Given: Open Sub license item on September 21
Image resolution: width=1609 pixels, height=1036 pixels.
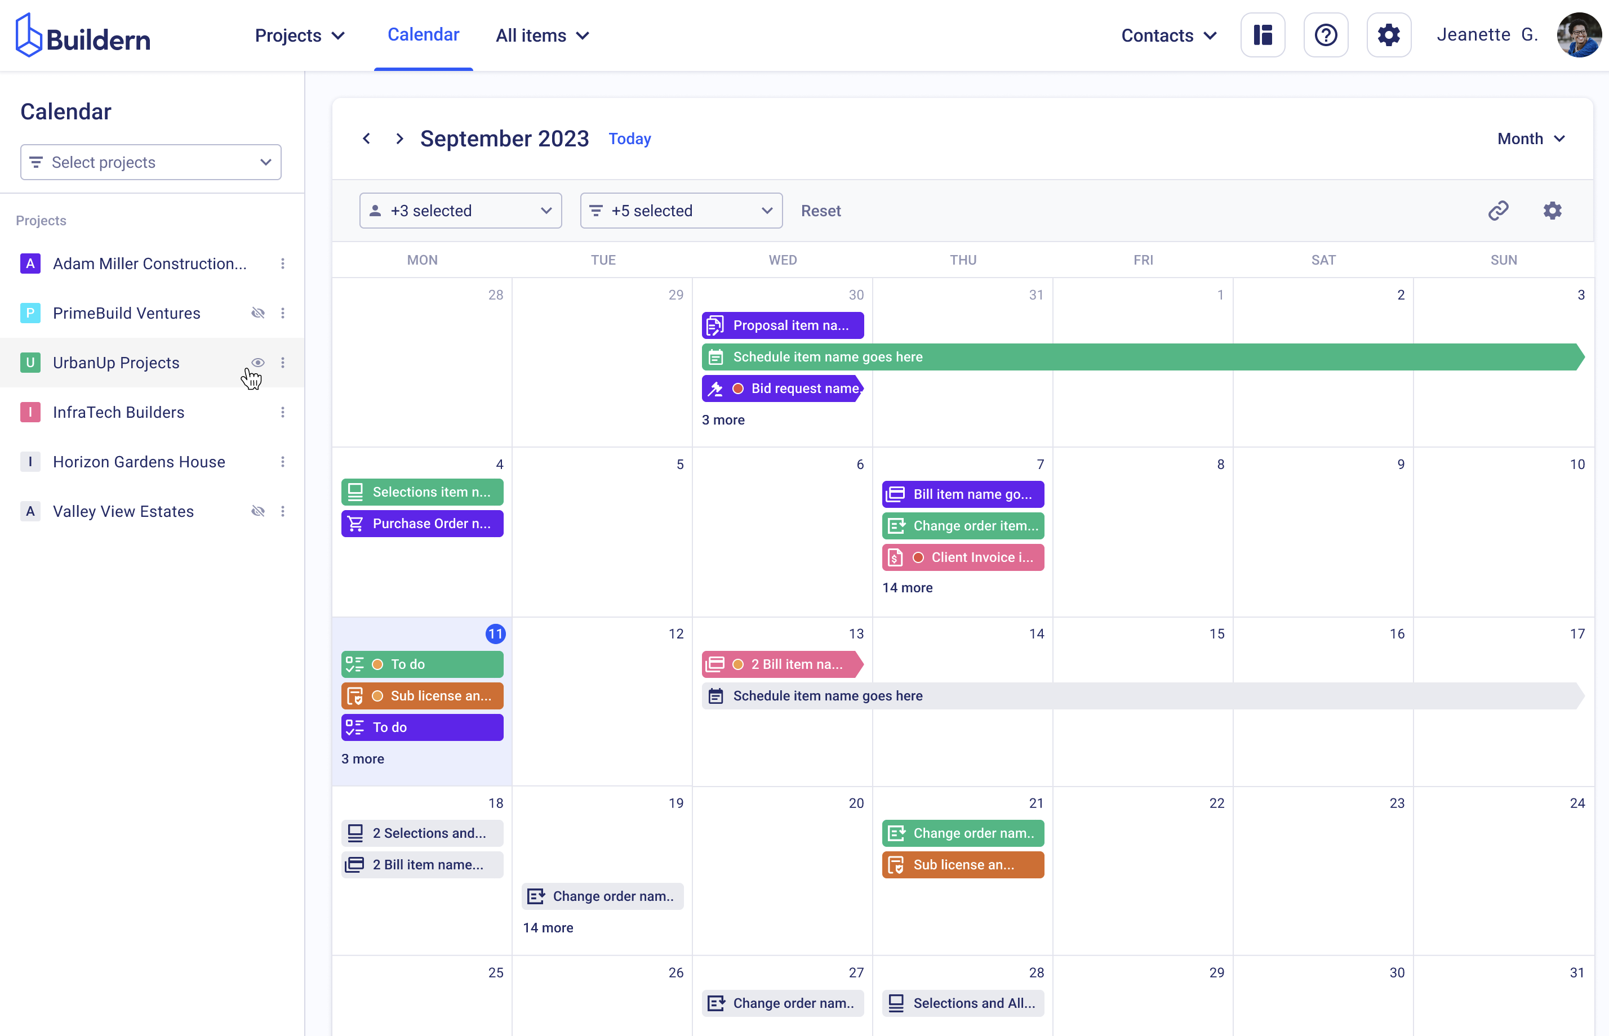Looking at the screenshot, I should pos(963,864).
